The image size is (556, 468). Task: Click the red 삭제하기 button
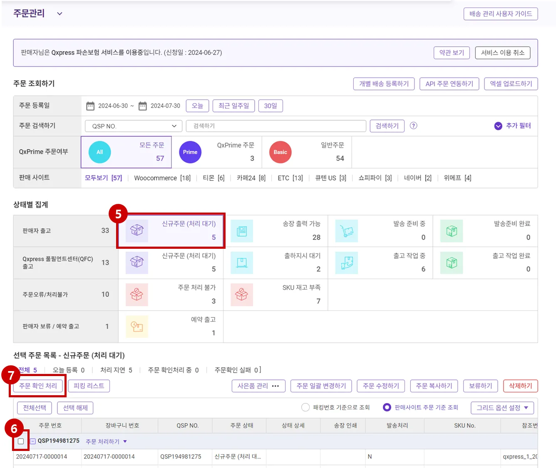[521, 386]
